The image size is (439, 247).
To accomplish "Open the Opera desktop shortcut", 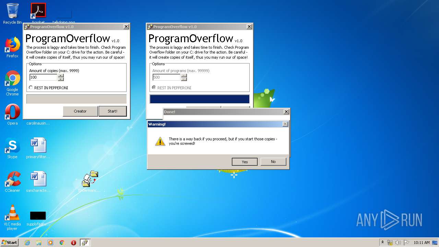I will click(x=12, y=115).
